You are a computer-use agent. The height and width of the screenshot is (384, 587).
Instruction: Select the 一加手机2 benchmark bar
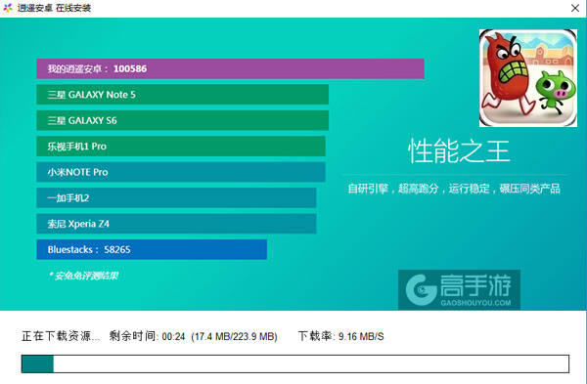[x=176, y=197]
